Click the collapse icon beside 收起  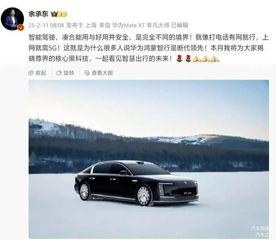[x=31, y=73]
